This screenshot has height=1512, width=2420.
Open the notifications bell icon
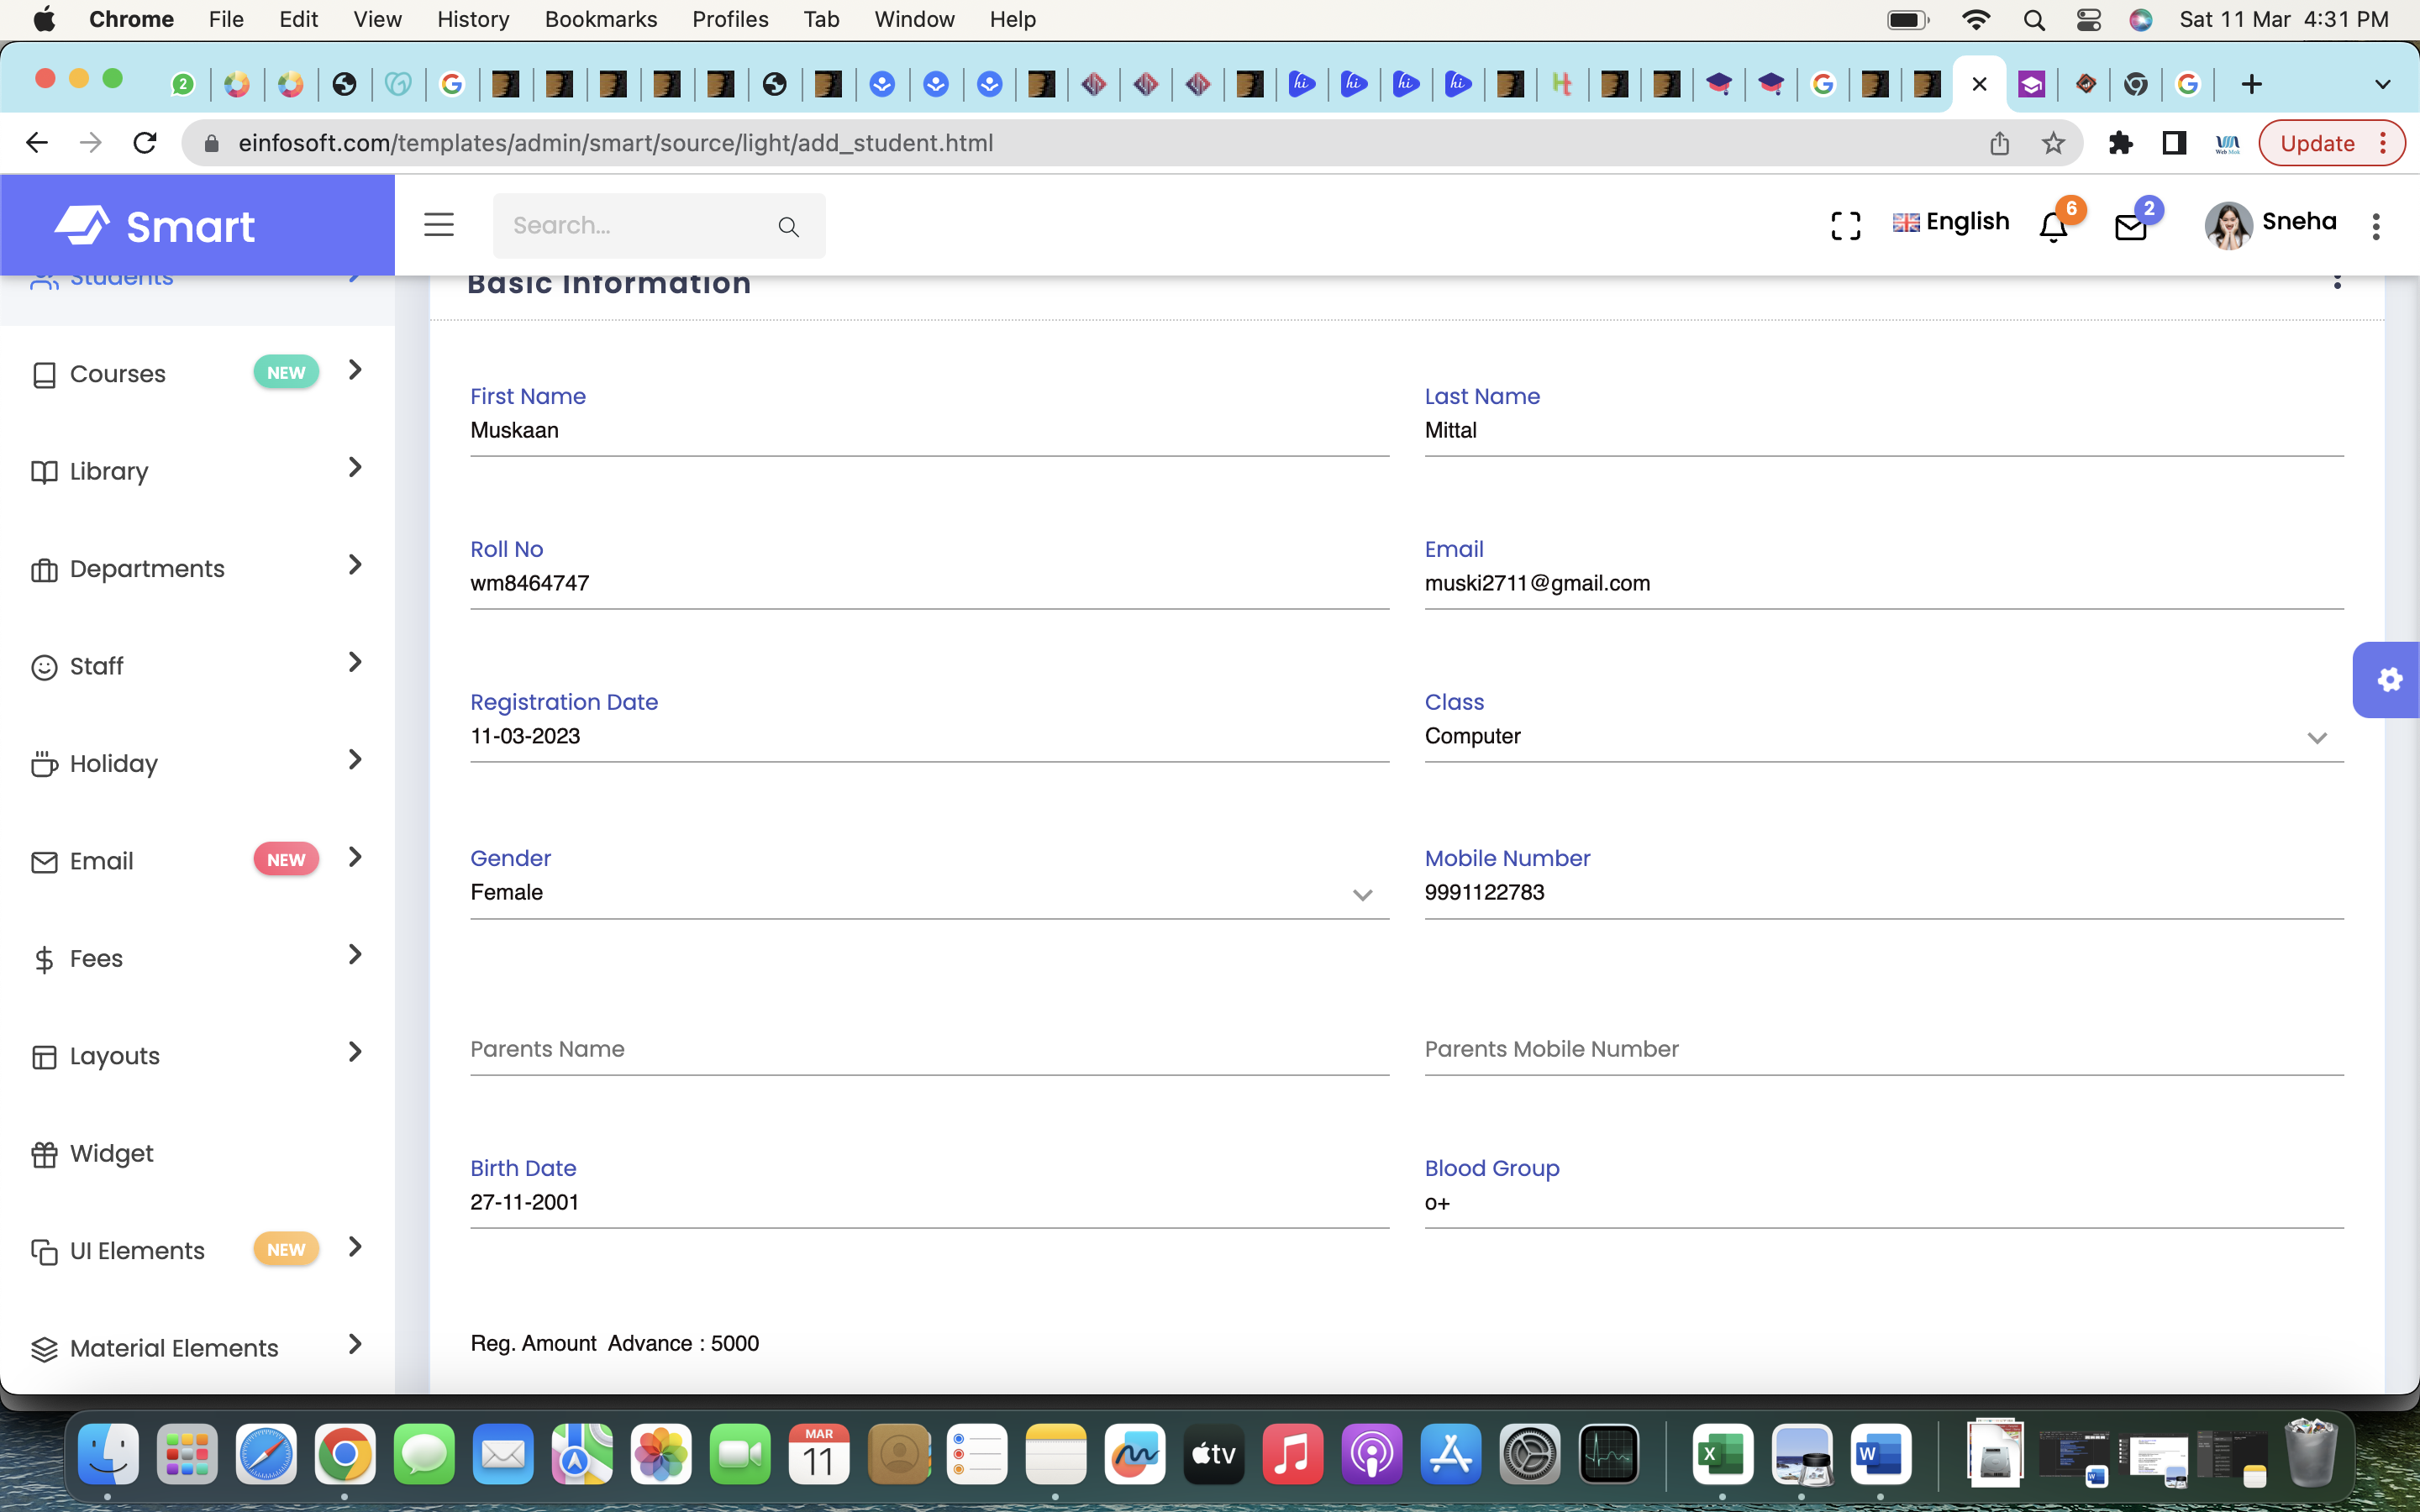coord(2053,227)
